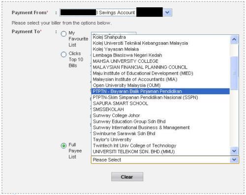The width and height of the screenshot is (246, 195).
Task: Select the Full Payee List radio button
Action: coord(63,145)
